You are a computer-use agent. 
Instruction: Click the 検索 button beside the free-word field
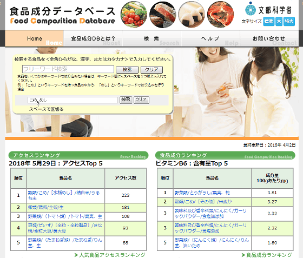pyautogui.click(x=127, y=70)
